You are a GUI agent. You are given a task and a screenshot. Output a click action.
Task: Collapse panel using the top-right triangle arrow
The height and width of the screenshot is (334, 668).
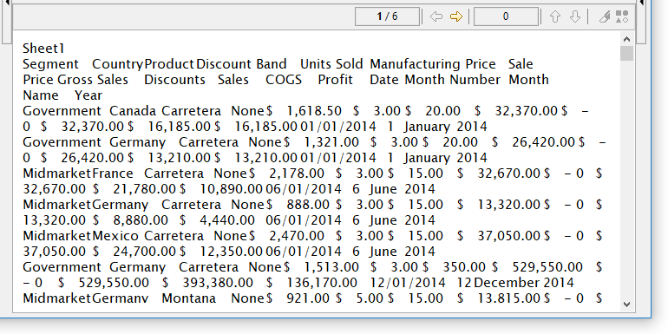pos(643,3)
